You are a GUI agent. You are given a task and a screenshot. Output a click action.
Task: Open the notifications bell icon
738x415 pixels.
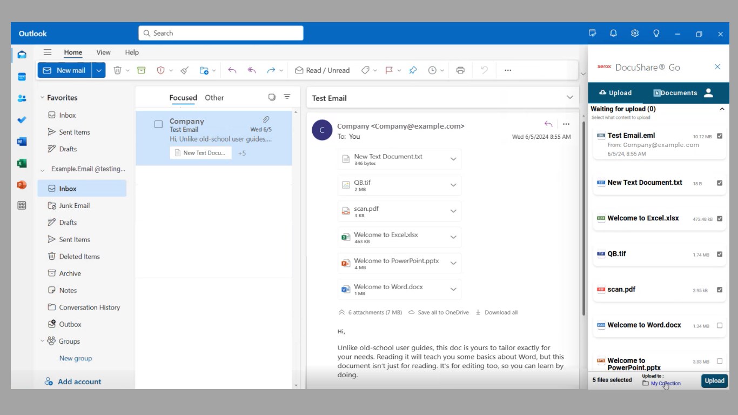613,34
